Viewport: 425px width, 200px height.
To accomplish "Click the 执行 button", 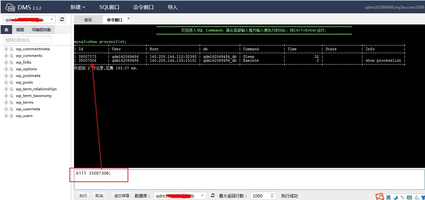I will point(83,196).
